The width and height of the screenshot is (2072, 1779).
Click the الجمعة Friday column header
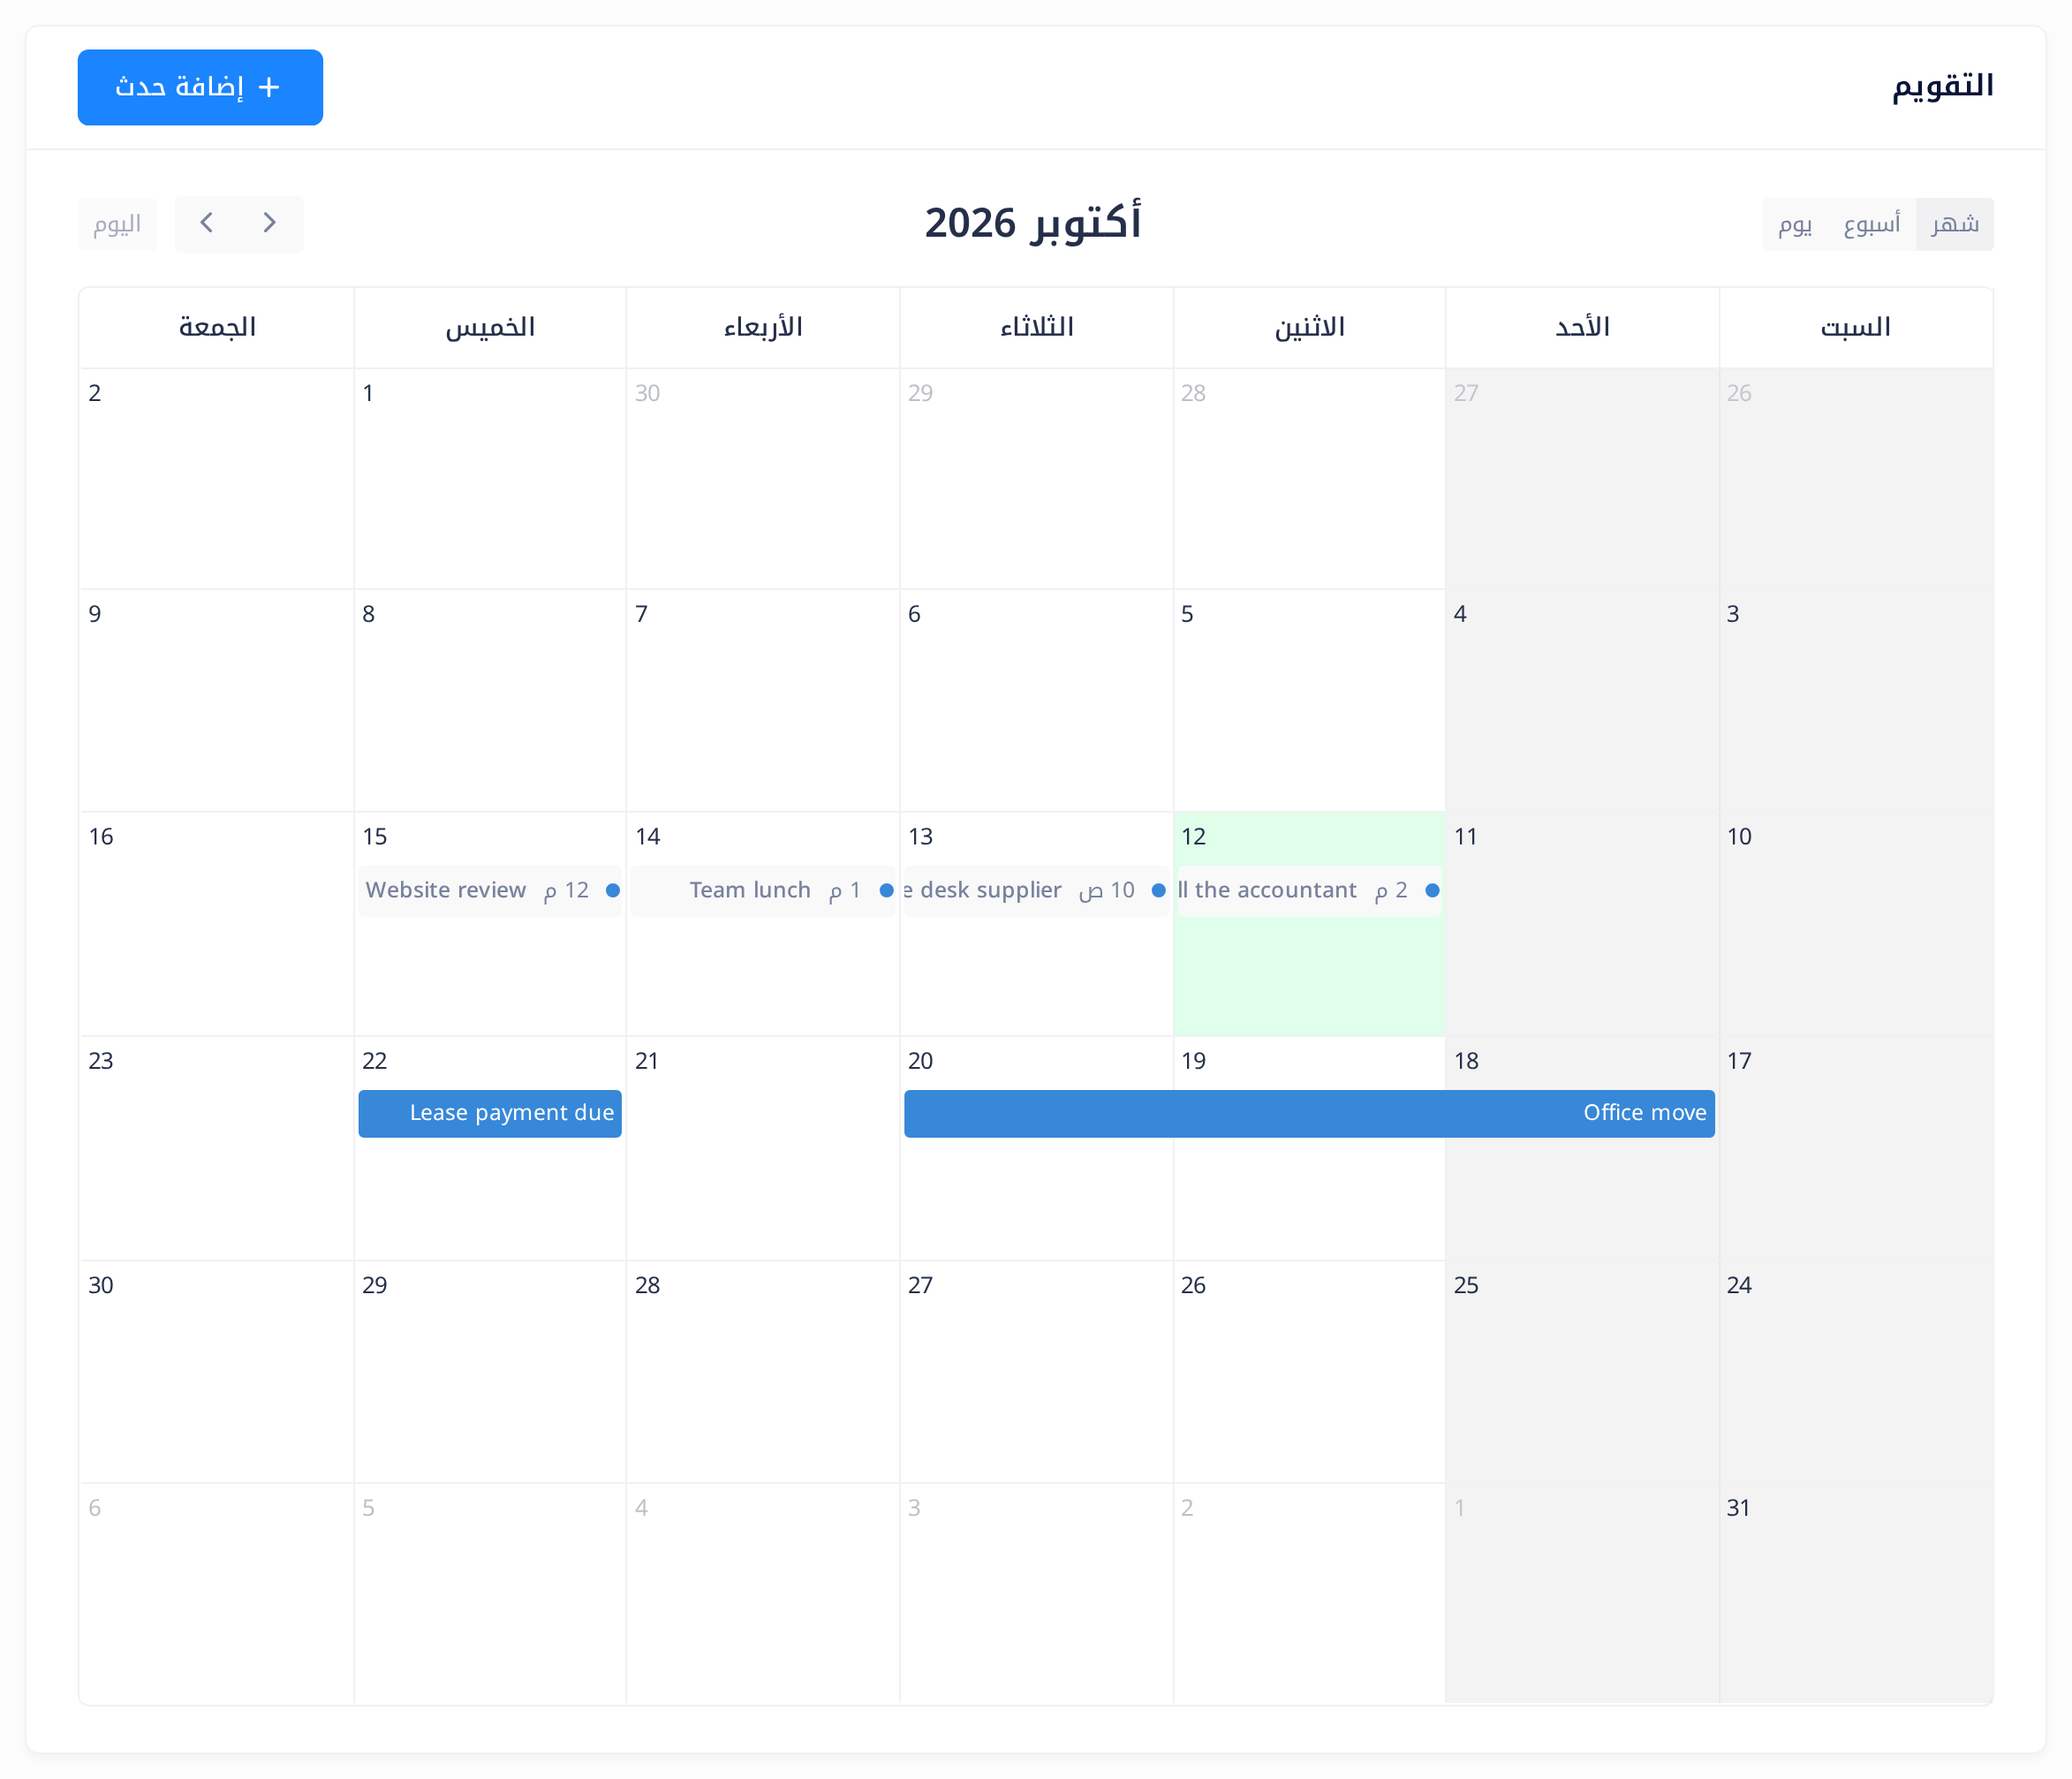tap(217, 327)
